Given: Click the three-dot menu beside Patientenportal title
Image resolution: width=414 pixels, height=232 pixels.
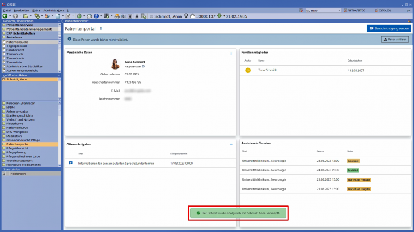Looking at the screenshot, I should (101, 28).
